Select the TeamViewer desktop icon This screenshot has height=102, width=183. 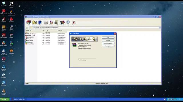click(4, 83)
